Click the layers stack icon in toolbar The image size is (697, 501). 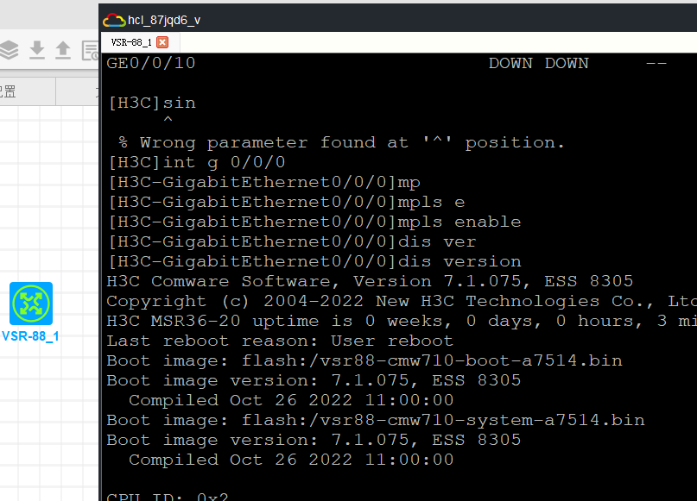pos(9,50)
